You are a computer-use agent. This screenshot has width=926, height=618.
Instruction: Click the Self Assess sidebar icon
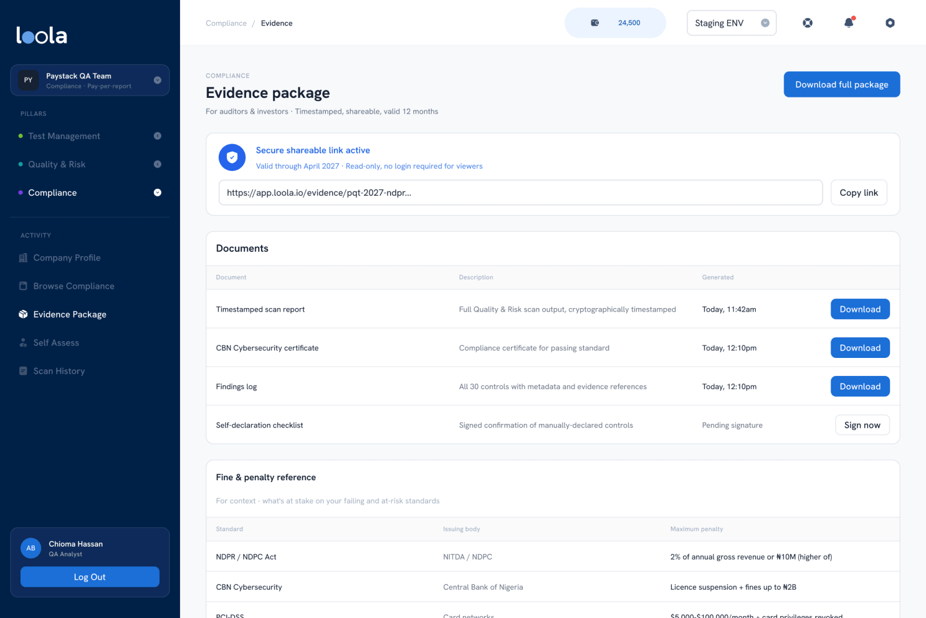point(23,343)
